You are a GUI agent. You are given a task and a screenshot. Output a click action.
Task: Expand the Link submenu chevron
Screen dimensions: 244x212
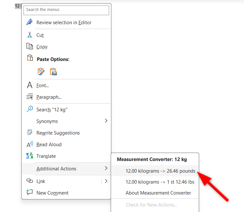[x=106, y=181]
